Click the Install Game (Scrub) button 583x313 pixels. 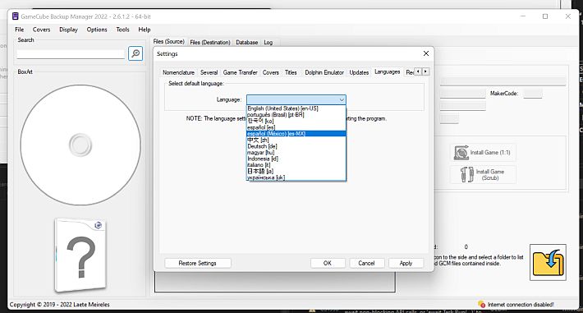click(483, 174)
